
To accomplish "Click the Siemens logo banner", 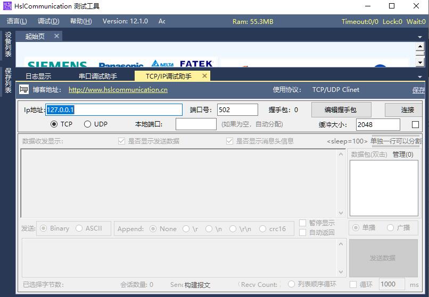I will point(57,64).
